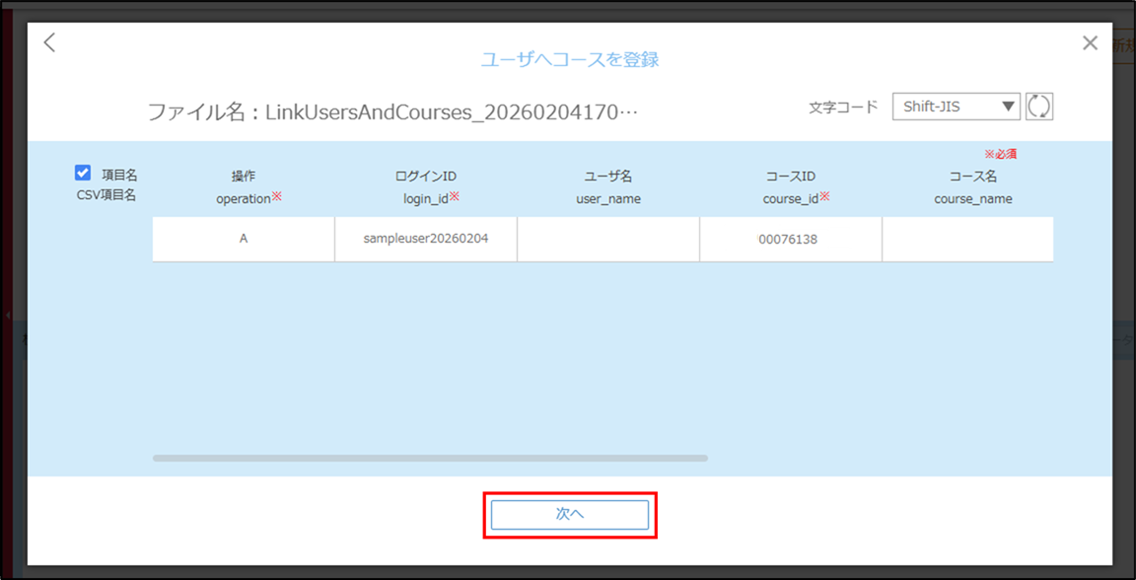Click the ※必須 required note
This screenshot has width=1136, height=580.
pyautogui.click(x=1001, y=154)
